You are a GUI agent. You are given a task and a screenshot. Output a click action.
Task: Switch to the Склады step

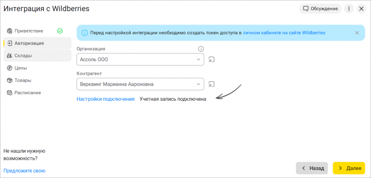pos(37,56)
